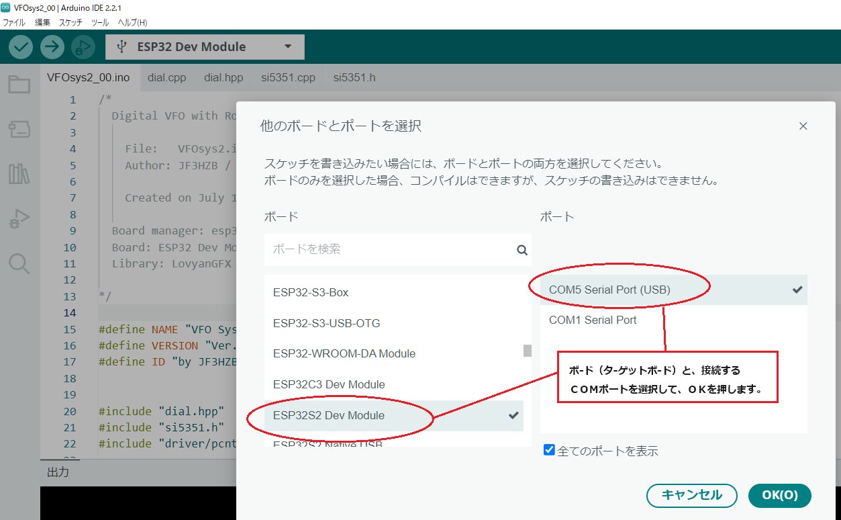The image size is (841, 520).
Task: Open the ヘルプ(H) menu
Action: [x=132, y=22]
